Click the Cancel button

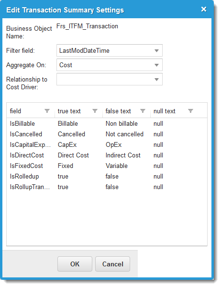112,264
